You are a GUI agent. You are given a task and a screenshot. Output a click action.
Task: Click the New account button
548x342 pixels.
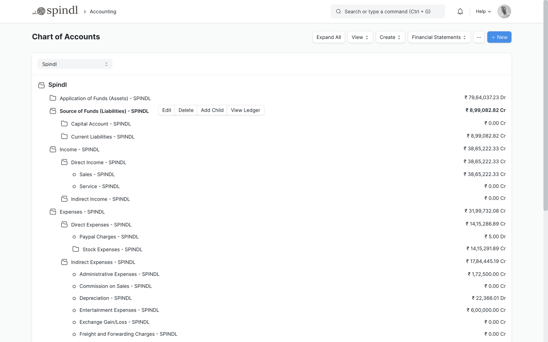pos(499,37)
